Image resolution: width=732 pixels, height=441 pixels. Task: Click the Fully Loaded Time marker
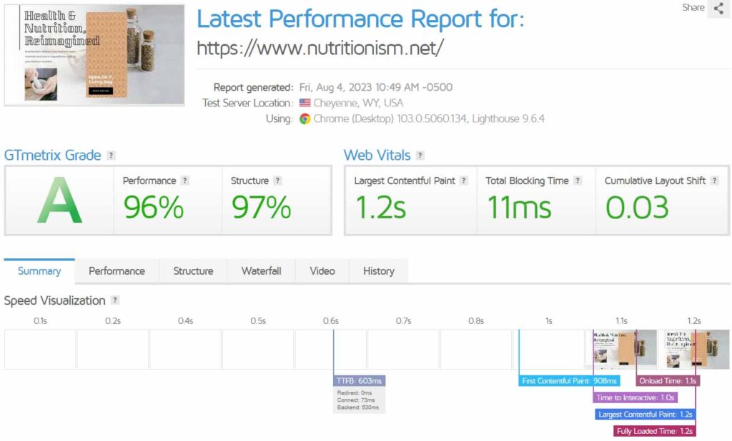click(x=654, y=431)
